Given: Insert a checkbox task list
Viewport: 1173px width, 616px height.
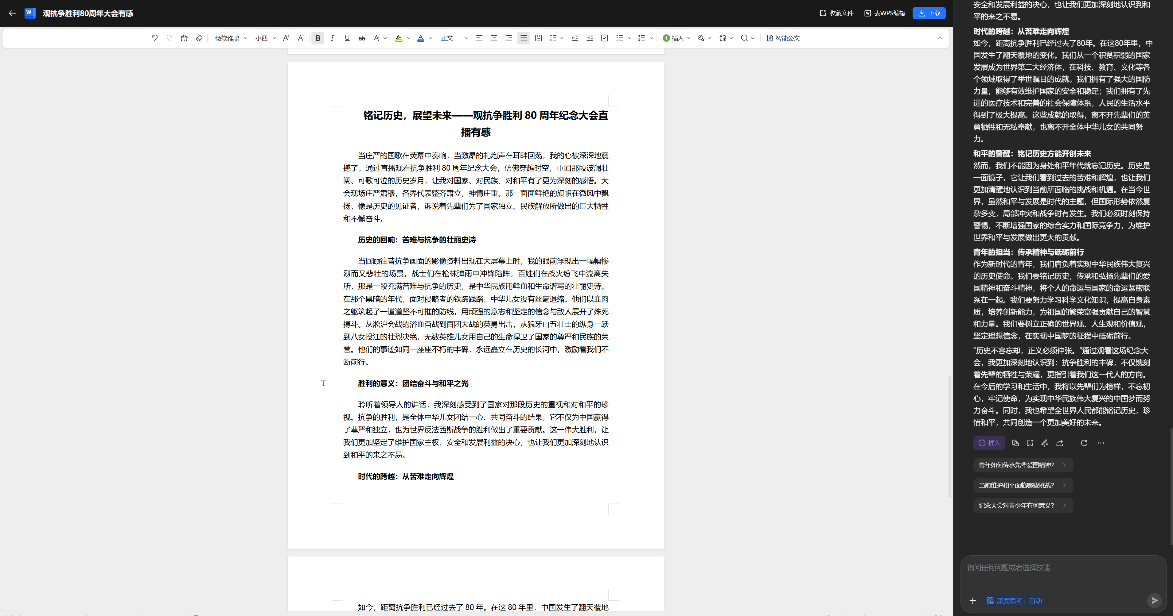Looking at the screenshot, I should [605, 38].
